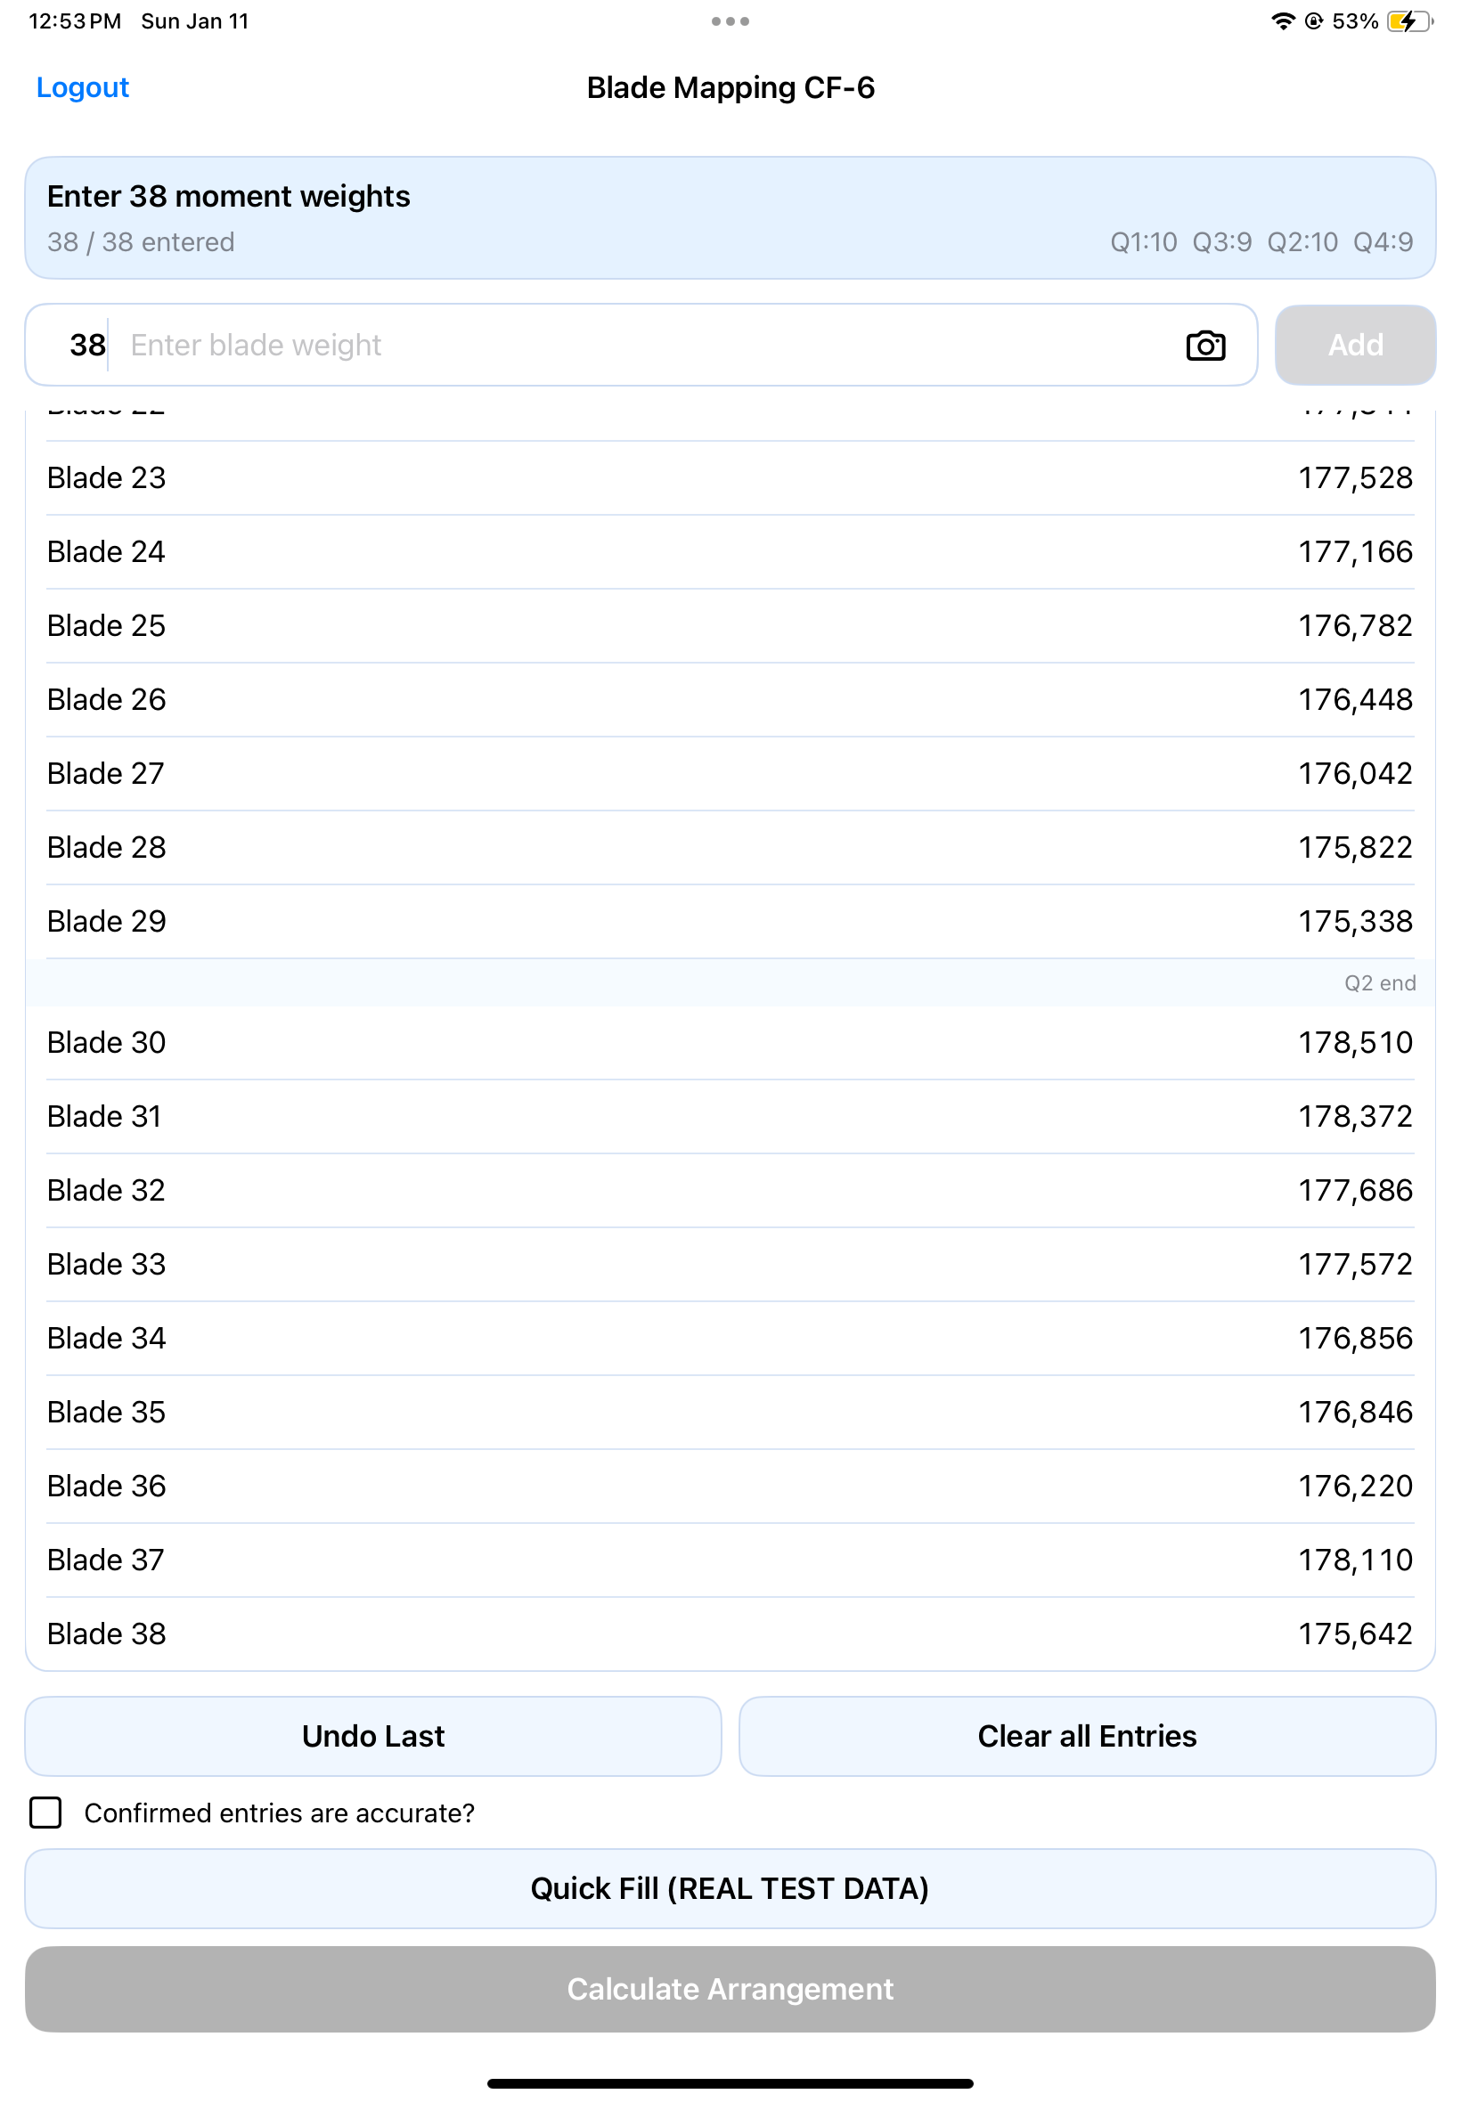Image resolution: width=1461 pixels, height=2102 pixels.
Task: Tap the three-dot multitasking indicator
Action: (x=730, y=21)
